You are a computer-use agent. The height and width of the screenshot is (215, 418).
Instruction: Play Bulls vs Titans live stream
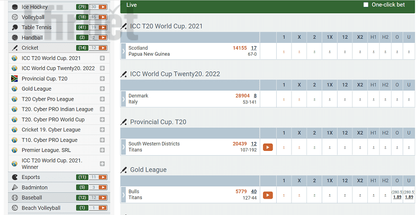tap(268, 195)
